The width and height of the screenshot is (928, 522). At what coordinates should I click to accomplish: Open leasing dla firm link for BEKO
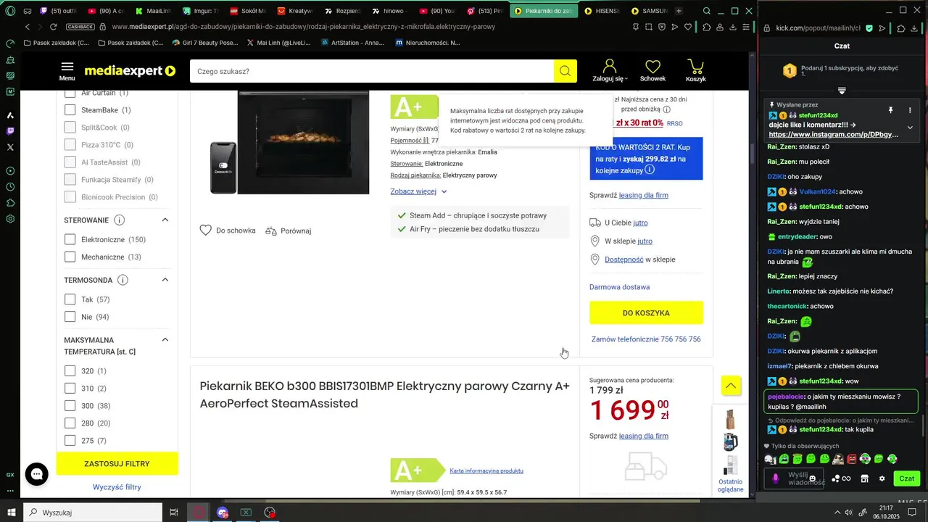(x=643, y=436)
